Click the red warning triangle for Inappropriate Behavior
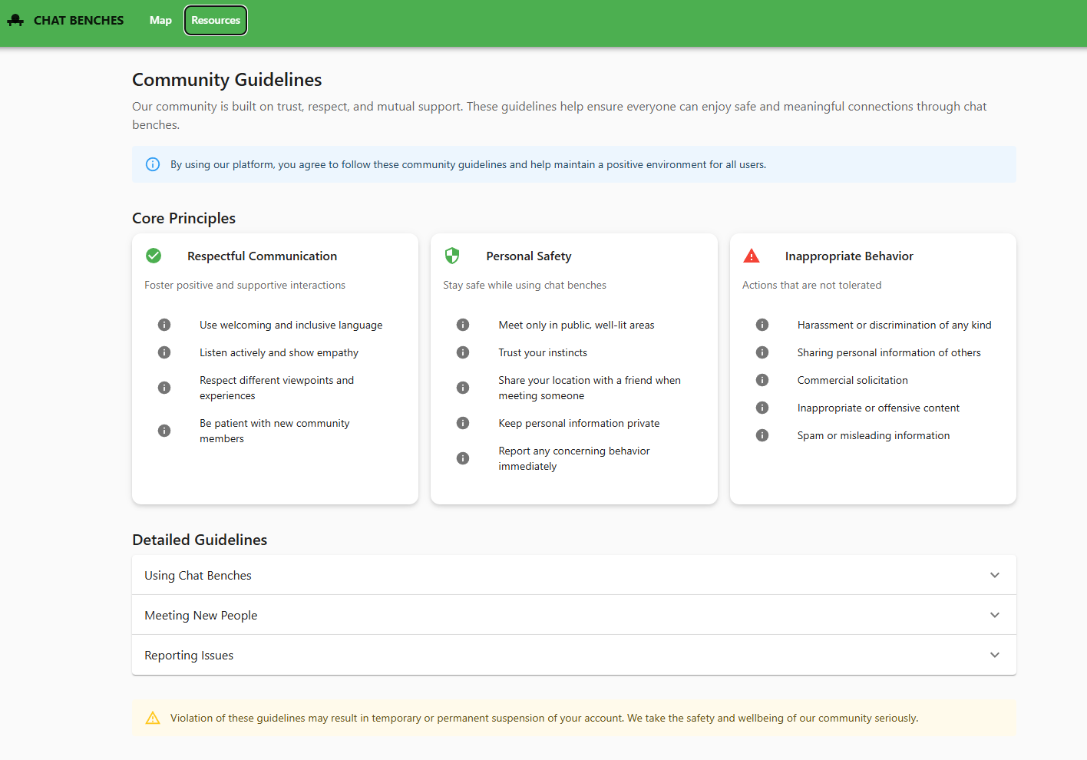Screen dimensions: 1087x760 (752, 256)
